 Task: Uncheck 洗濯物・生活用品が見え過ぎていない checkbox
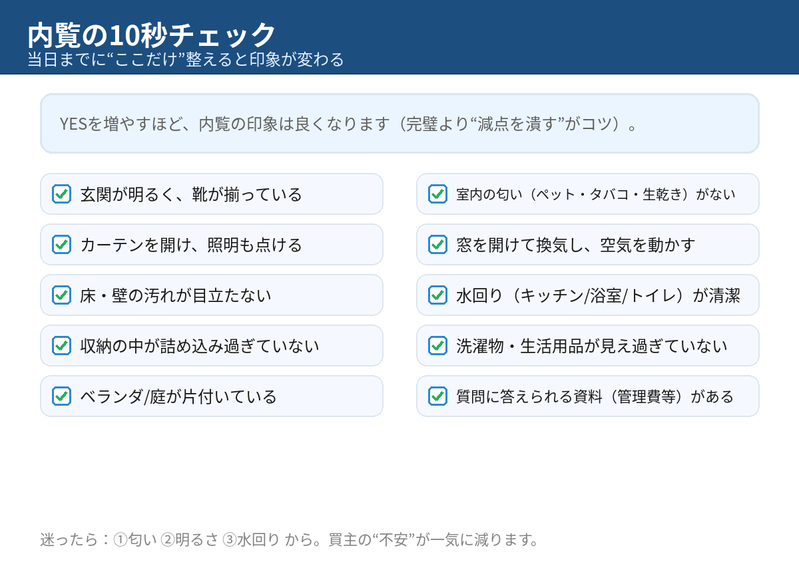point(438,346)
